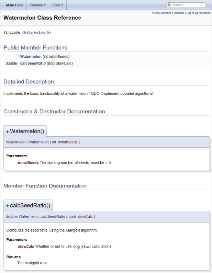The image size is (212, 273).
Task: Click the 'double' return type in member table
Action: (11, 64)
